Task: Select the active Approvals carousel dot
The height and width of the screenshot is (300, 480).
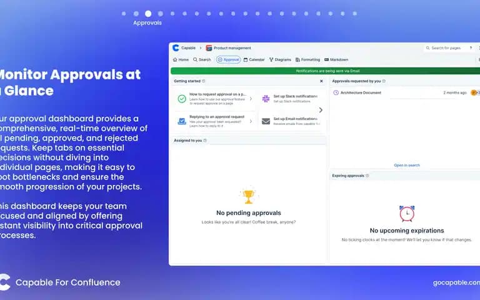Action: click(x=148, y=14)
